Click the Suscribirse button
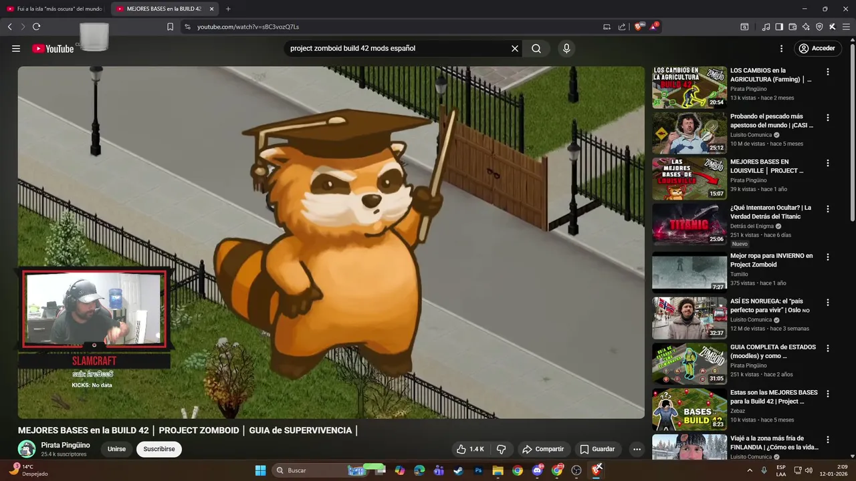 [x=159, y=450]
